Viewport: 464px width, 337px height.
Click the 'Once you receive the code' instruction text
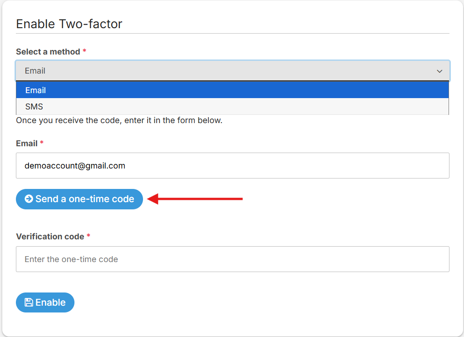tap(119, 121)
